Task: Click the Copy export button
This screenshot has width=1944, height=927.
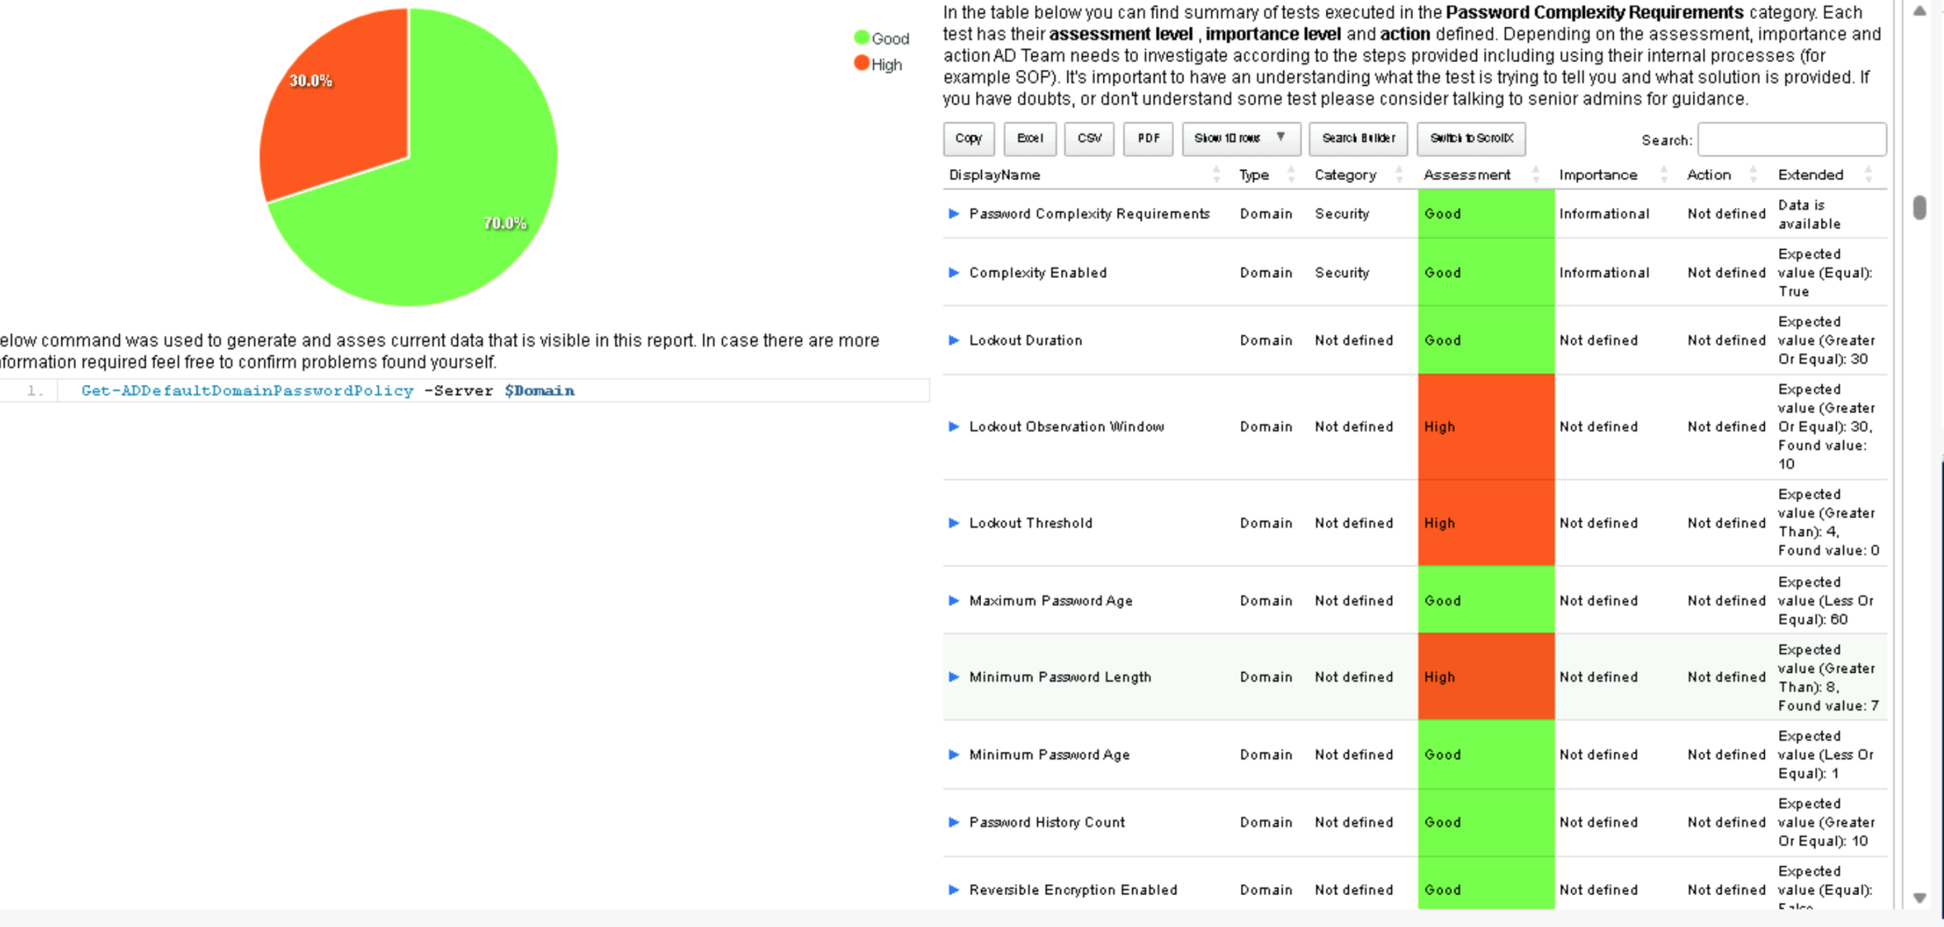Action: click(968, 138)
